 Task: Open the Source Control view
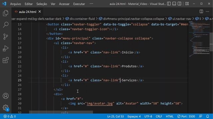[x=6, y=37]
